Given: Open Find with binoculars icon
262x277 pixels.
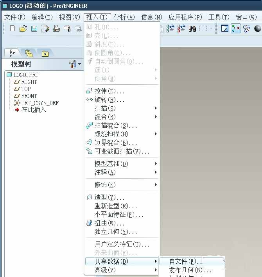Looking at the screenshot, I should 192,29.
